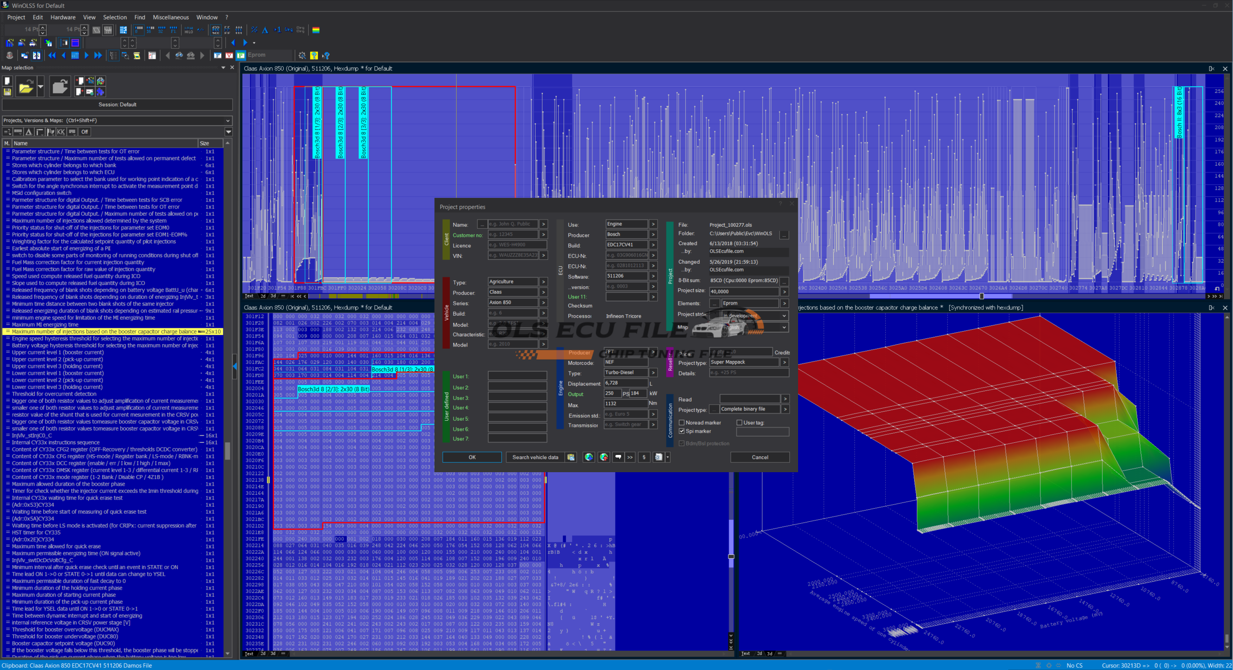The width and height of the screenshot is (1233, 670).
Task: Open the Projects, Versions & Maps dropdown
Action: 228,120
